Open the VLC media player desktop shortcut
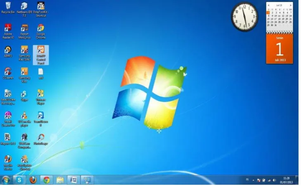 pyautogui.click(x=24, y=119)
